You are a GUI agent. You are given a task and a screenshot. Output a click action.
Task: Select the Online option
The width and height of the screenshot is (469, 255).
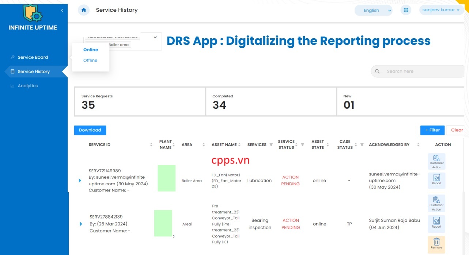pos(91,50)
